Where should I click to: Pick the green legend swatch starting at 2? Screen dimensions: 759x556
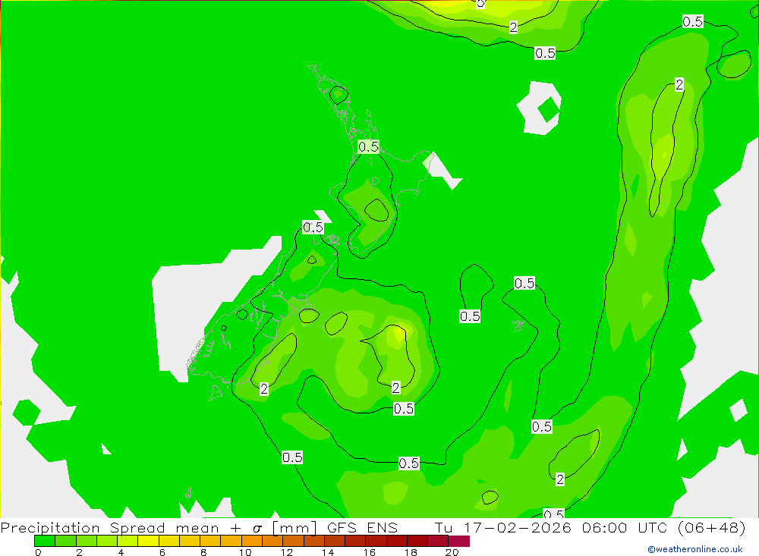click(x=87, y=541)
